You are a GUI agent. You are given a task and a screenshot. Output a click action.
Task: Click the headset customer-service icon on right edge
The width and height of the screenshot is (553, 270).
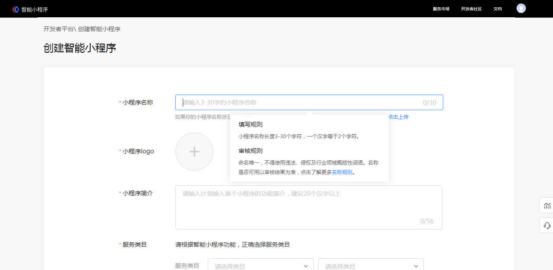[547, 226]
